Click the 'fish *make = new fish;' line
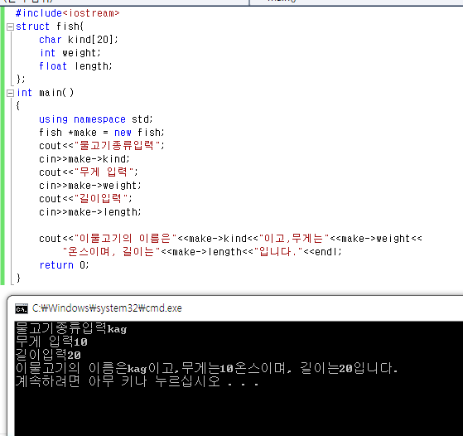 [x=102, y=133]
